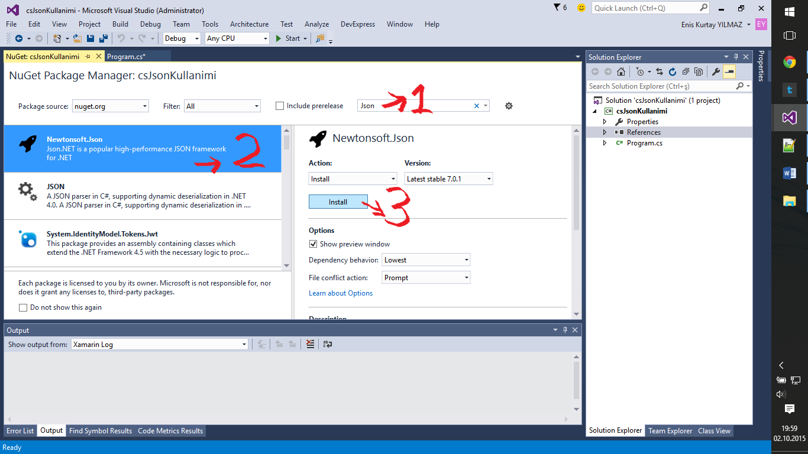This screenshot has width=808, height=454.
Task: Open the Debug configuration dropdown
Action: point(182,38)
